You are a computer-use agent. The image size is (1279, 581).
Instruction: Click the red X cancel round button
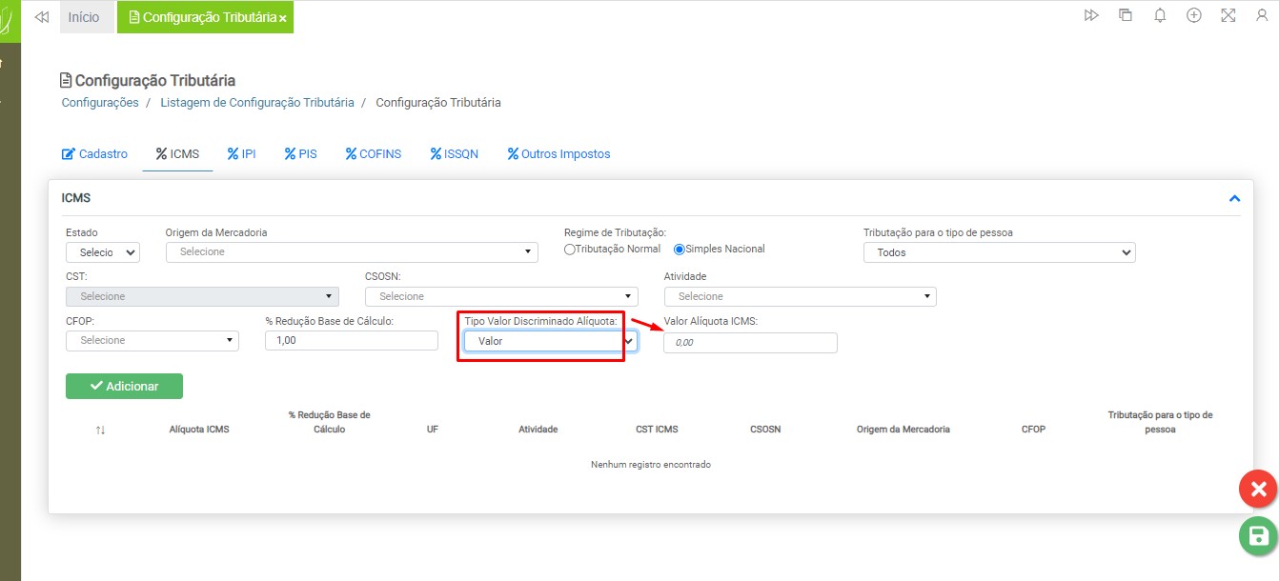point(1258,490)
